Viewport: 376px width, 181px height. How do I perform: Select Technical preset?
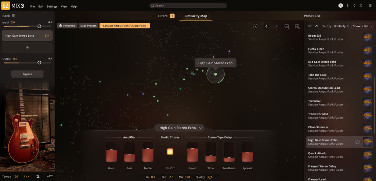pyautogui.click(x=340, y=103)
